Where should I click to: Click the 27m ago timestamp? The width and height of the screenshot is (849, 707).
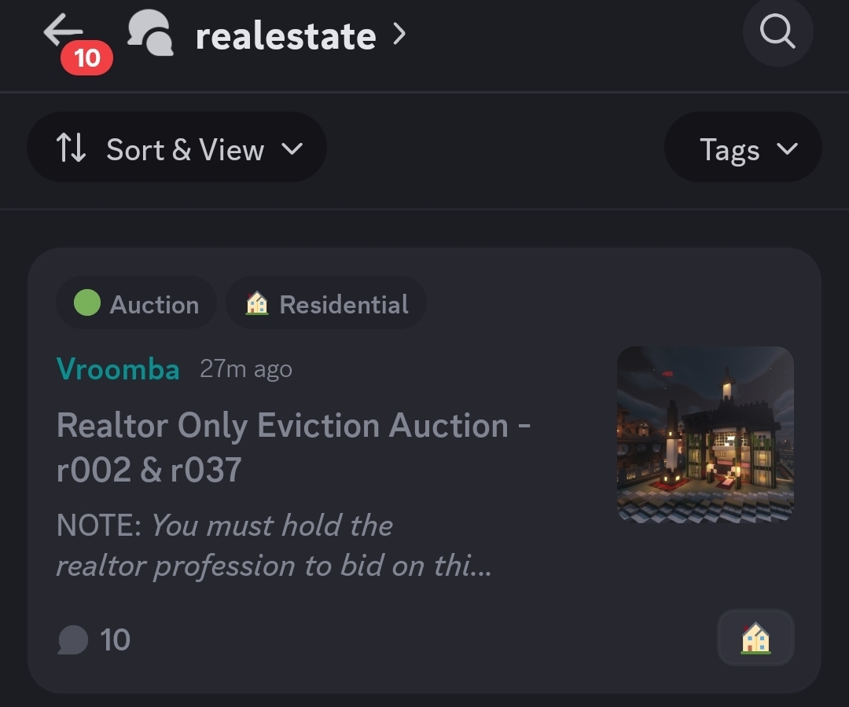(246, 369)
